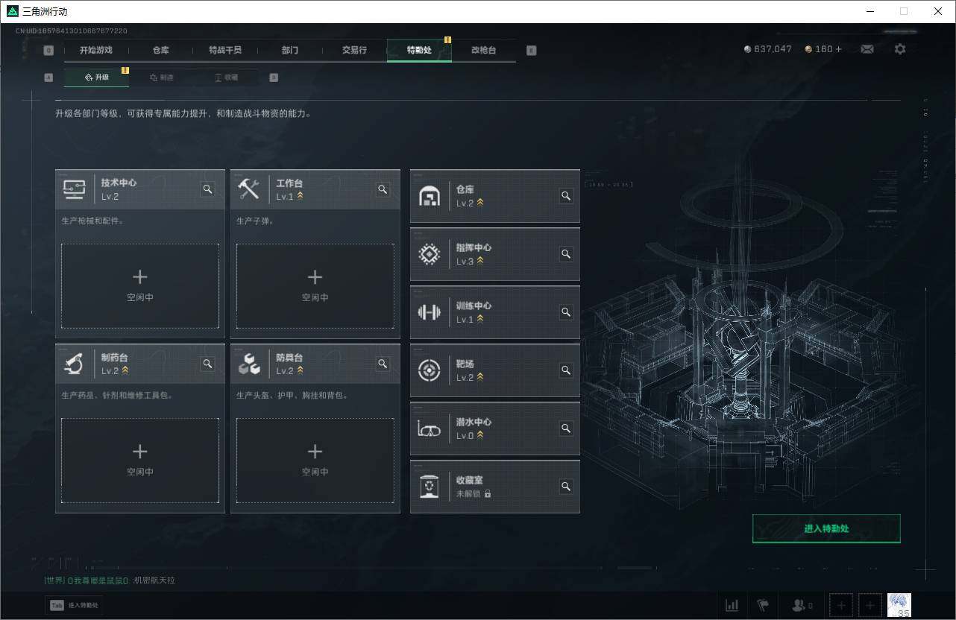This screenshot has height=620, width=956.
Task: Open the mail envelope icon
Action: coord(867,48)
